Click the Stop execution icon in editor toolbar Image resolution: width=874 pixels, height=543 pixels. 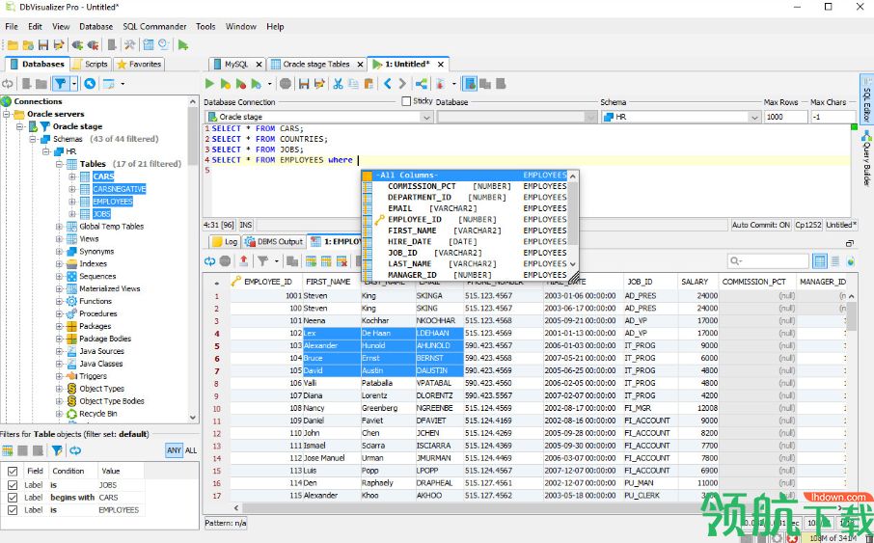click(286, 84)
